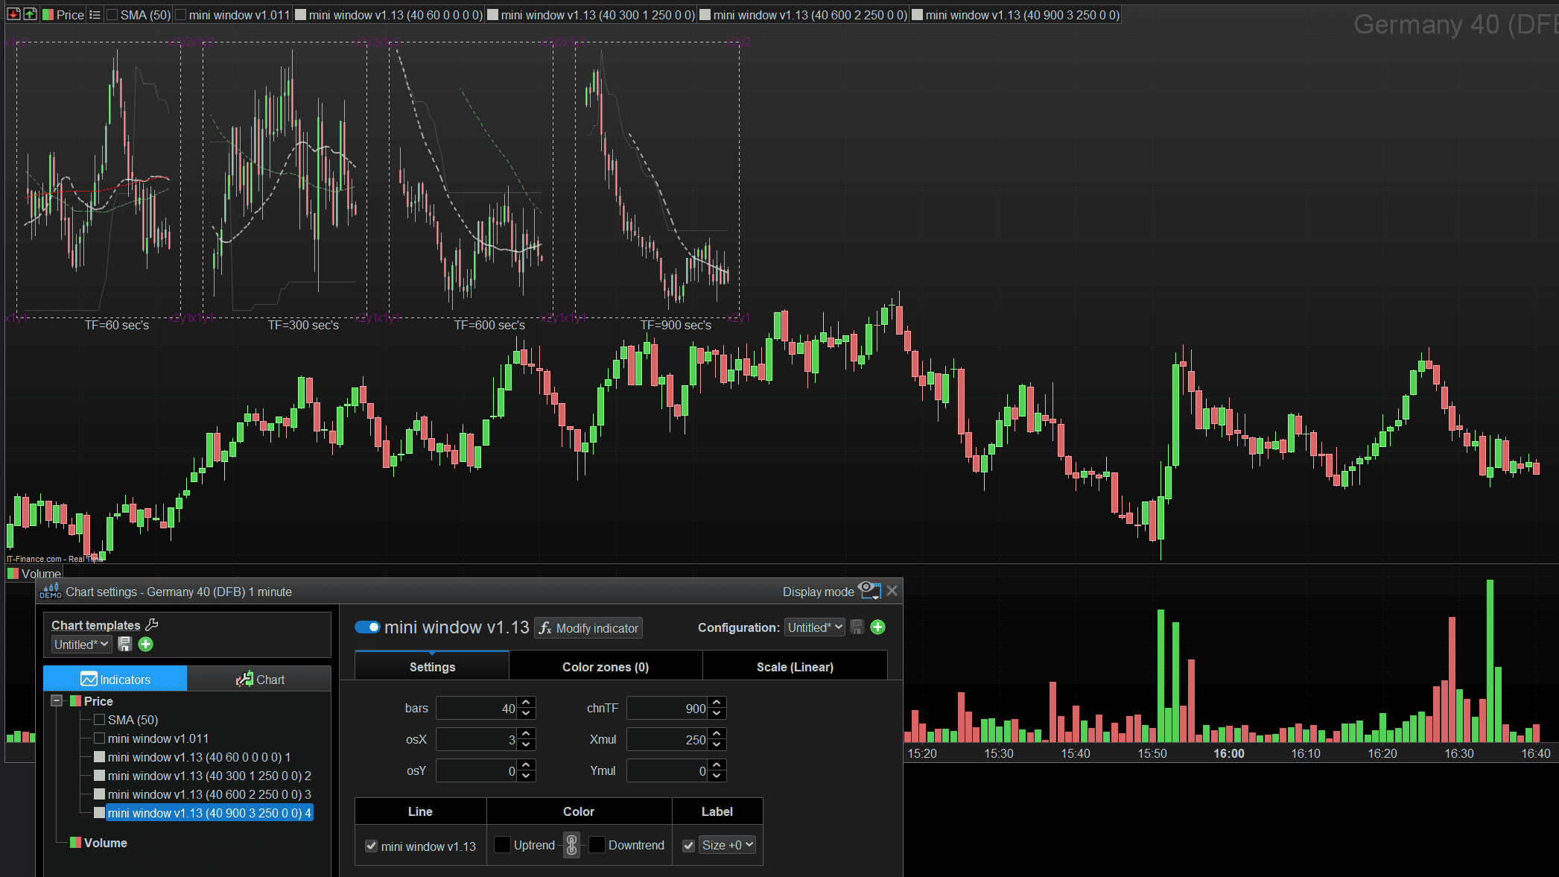Open the Configuration Untitled dropdown
Screen dimensions: 1559x877
tap(815, 627)
